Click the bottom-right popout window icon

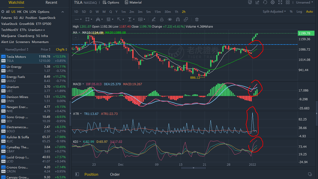pos(310,174)
